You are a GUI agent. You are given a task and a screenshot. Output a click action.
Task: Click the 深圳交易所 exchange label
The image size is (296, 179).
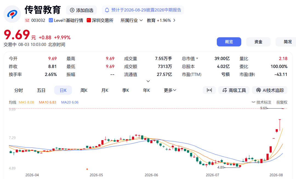[103, 20]
